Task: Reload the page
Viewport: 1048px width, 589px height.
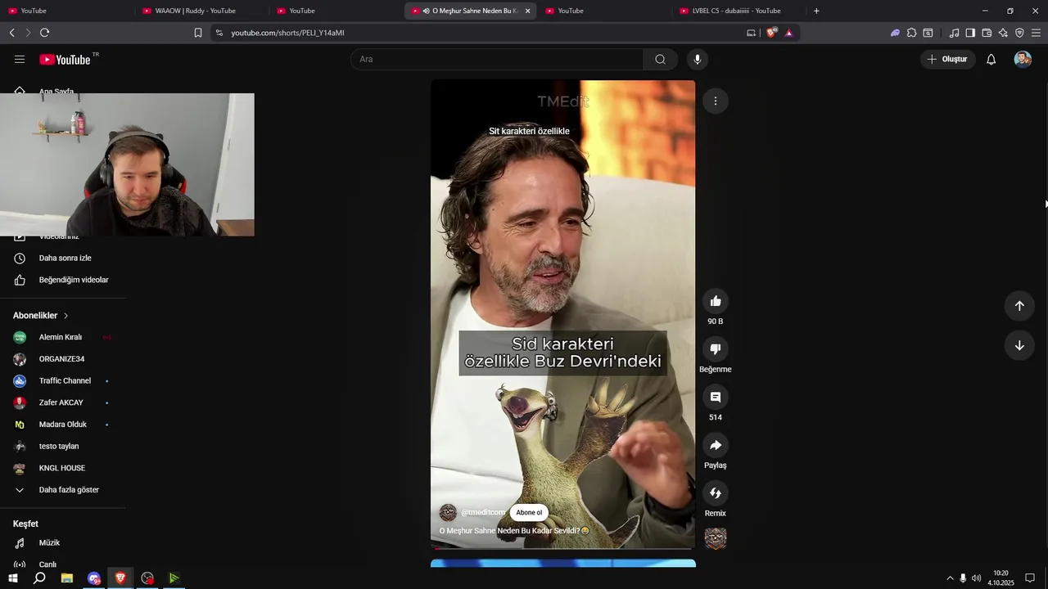Action: tap(44, 33)
